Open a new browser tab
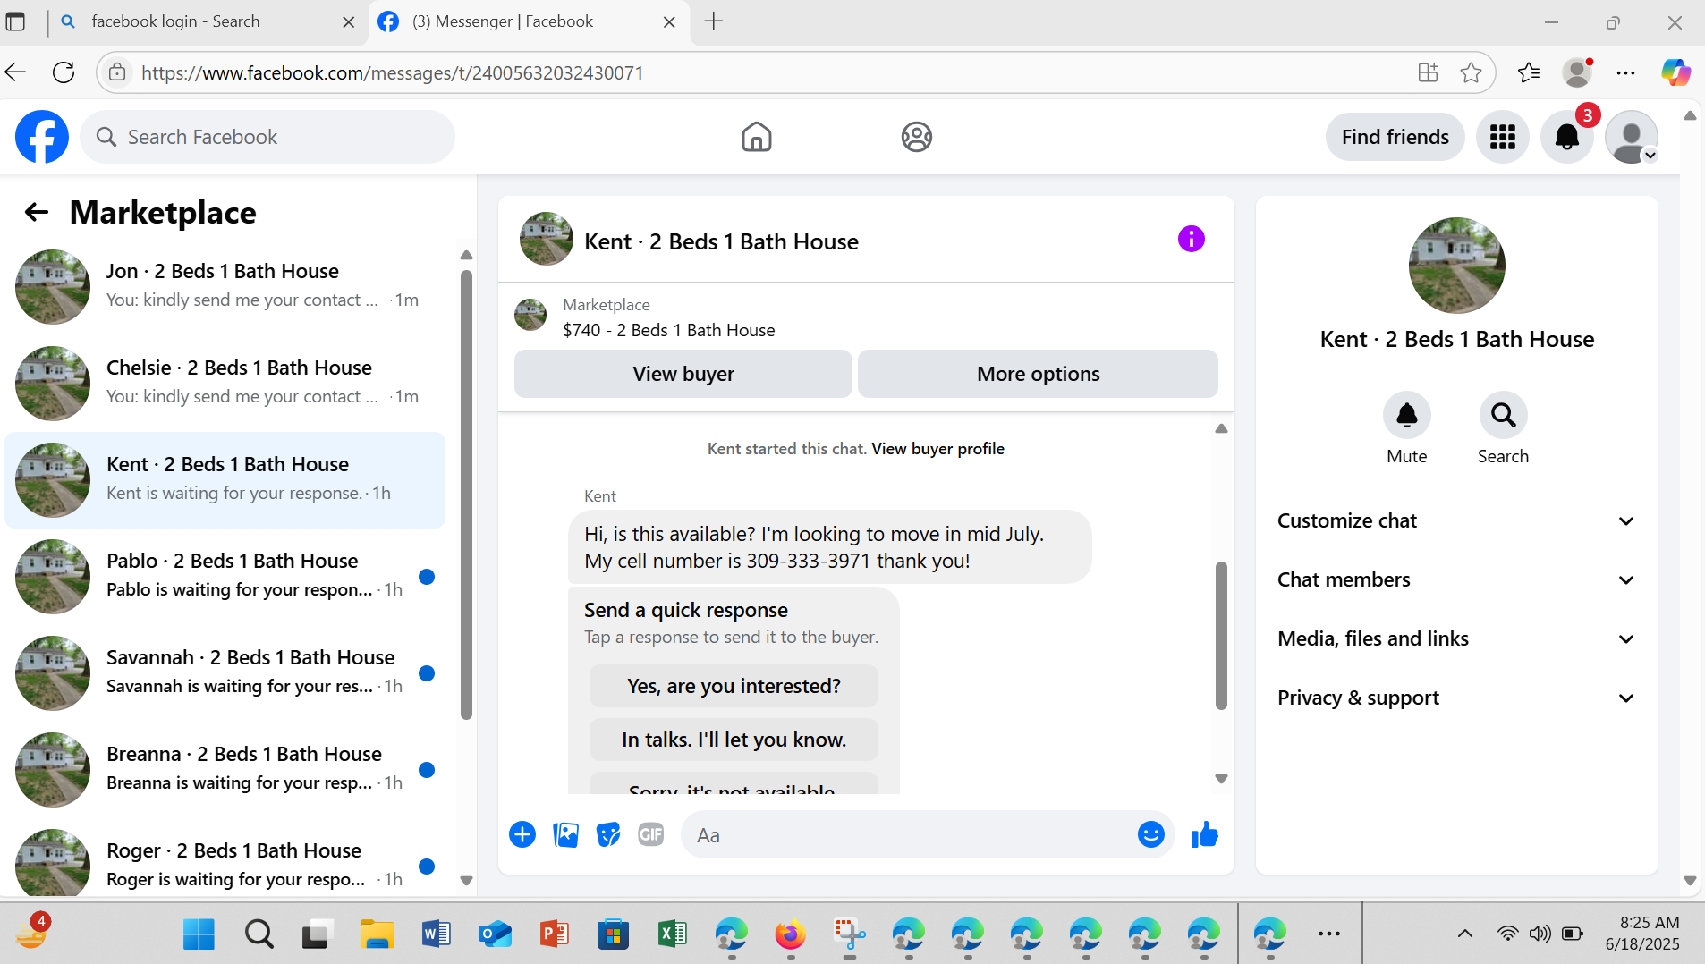Image resolution: width=1705 pixels, height=964 pixels. click(x=713, y=21)
